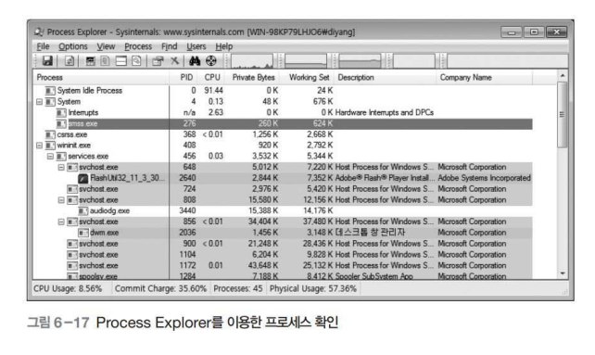Image resolution: width=595 pixels, height=355 pixels.
Task: Collapse the wininit.exe tree node
Action: coord(39,146)
